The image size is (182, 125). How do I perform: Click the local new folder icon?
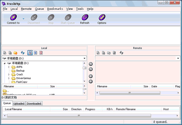pyautogui.click(x=16, y=53)
